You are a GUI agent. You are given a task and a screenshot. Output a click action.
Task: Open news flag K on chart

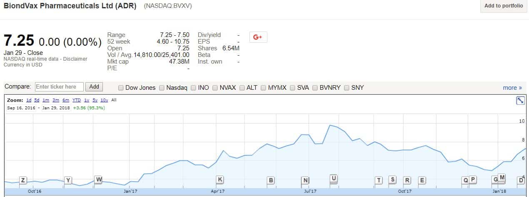coord(220,180)
